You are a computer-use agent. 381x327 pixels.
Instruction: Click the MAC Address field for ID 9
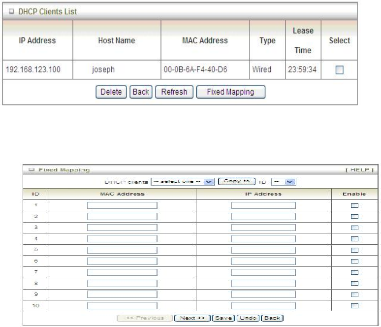(x=122, y=294)
